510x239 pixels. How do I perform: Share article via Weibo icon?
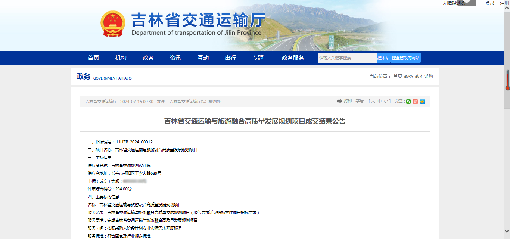[x=415, y=102]
